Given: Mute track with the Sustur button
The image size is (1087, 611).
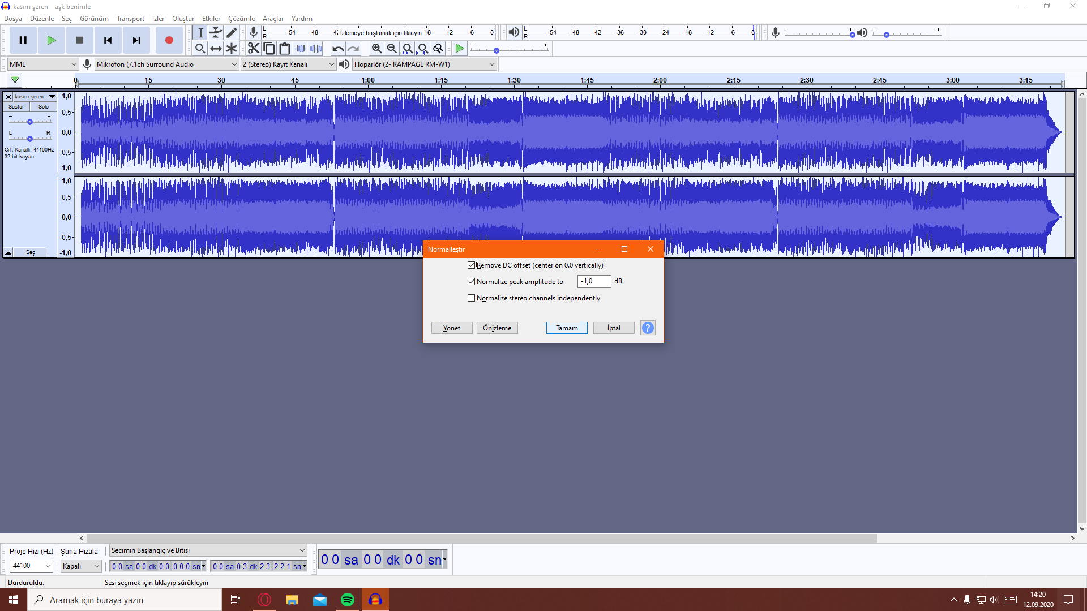Looking at the screenshot, I should [x=16, y=107].
